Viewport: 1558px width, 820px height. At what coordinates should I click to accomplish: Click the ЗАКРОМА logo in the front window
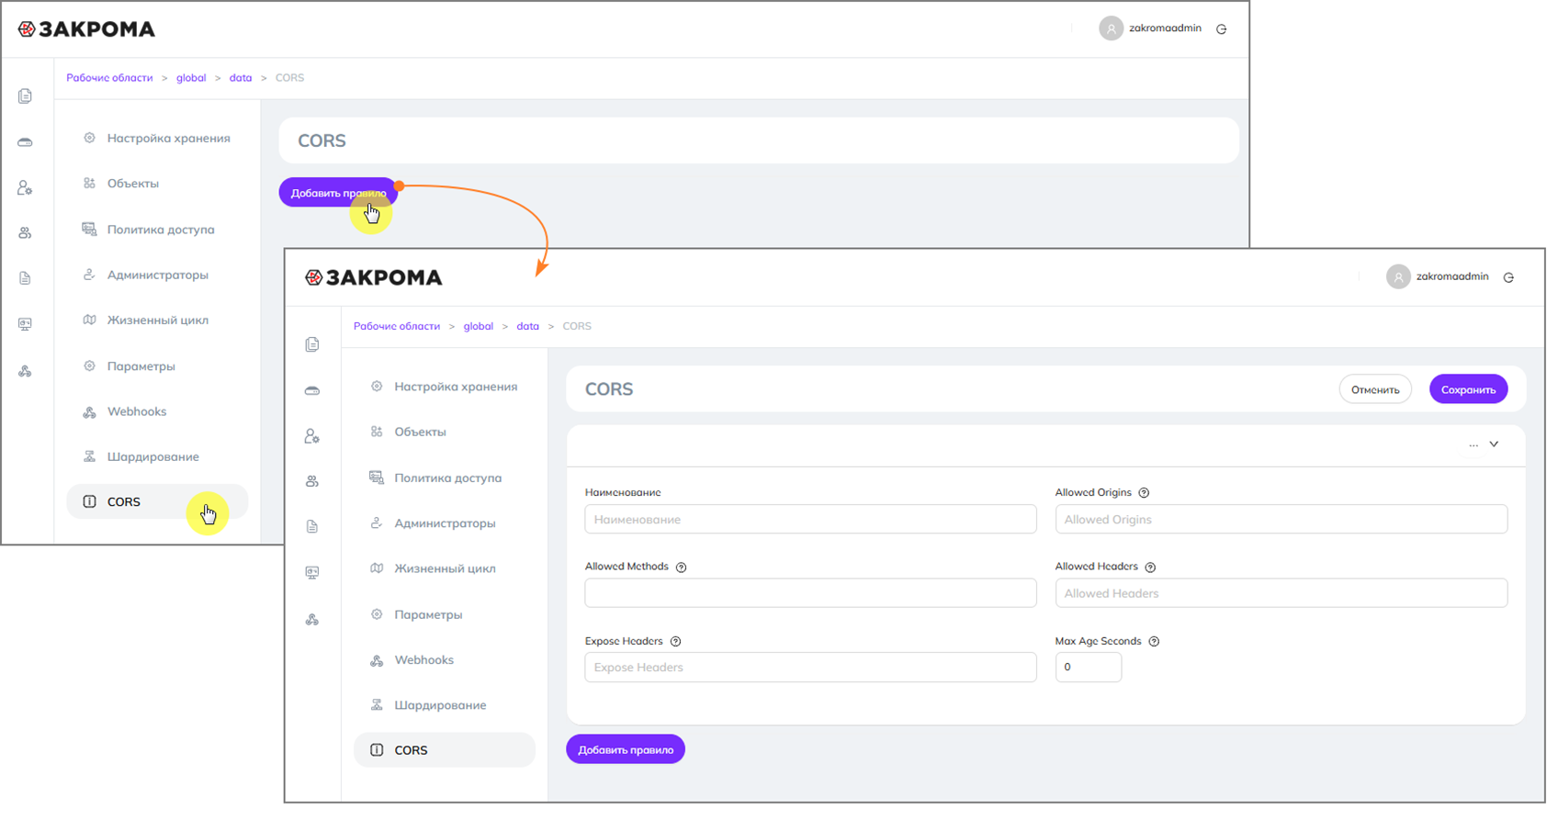coord(374,277)
